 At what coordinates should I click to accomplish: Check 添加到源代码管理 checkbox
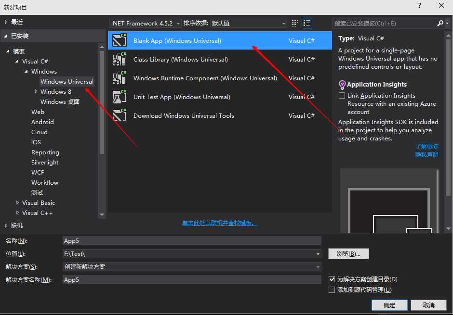coord(332,290)
